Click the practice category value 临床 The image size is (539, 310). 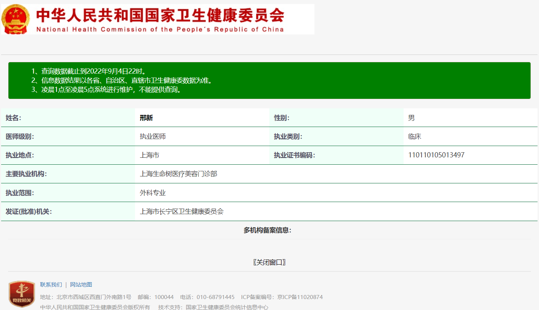pyautogui.click(x=415, y=137)
